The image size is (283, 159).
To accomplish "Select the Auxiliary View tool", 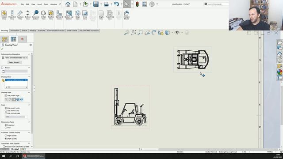I will point(20,15).
